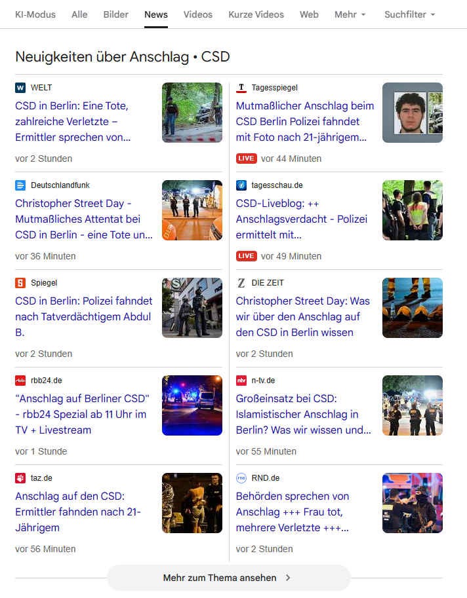Open n-tv article 'Großeinsatz bei CSD'

(x=304, y=414)
